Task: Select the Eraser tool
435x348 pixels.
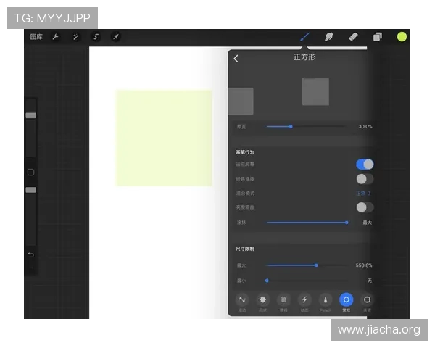Action: click(x=353, y=37)
